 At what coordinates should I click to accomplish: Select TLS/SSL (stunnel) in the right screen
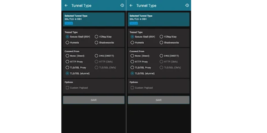132,73
